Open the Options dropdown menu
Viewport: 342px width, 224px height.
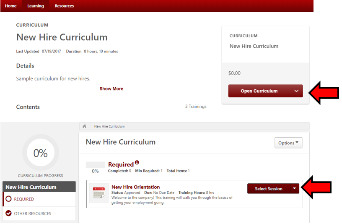point(288,143)
